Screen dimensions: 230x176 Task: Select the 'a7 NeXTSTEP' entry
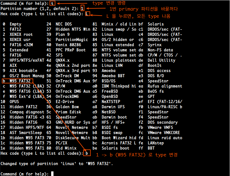pyautogui.click(x=106, y=102)
